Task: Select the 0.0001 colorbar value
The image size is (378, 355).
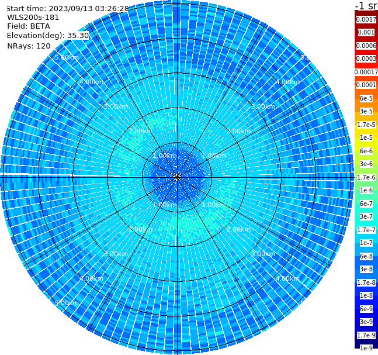Action: pos(366,85)
